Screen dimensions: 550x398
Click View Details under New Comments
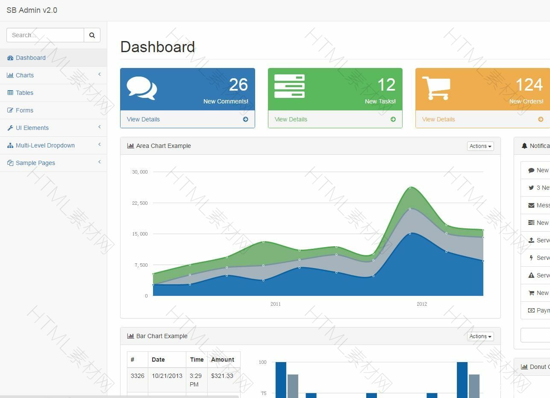click(143, 119)
